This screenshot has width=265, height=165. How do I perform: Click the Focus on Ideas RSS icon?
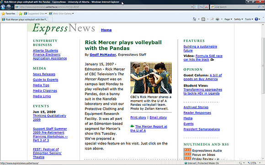click(x=187, y=154)
